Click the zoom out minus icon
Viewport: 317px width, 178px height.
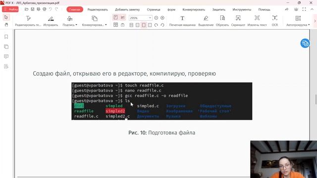pos(156,18)
